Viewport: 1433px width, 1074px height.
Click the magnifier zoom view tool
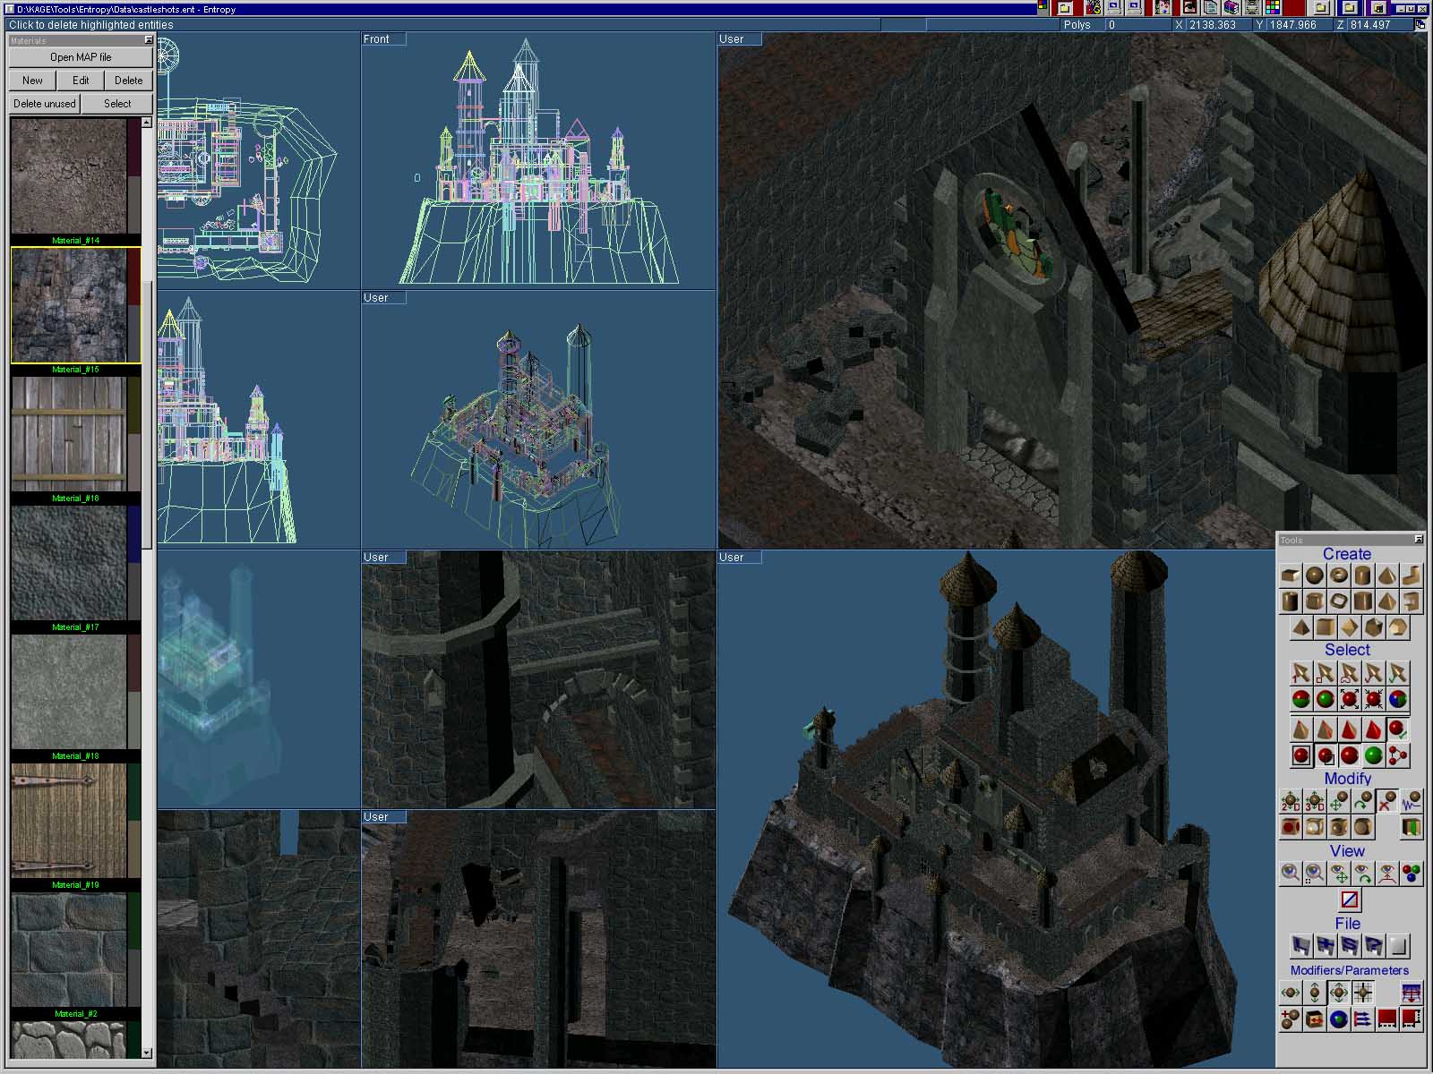(x=1291, y=874)
